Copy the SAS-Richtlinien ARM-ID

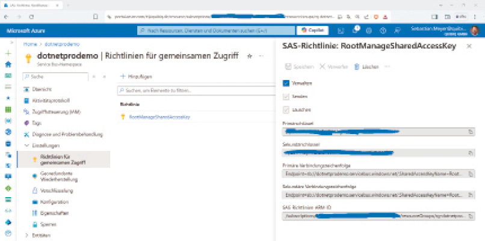point(471,216)
